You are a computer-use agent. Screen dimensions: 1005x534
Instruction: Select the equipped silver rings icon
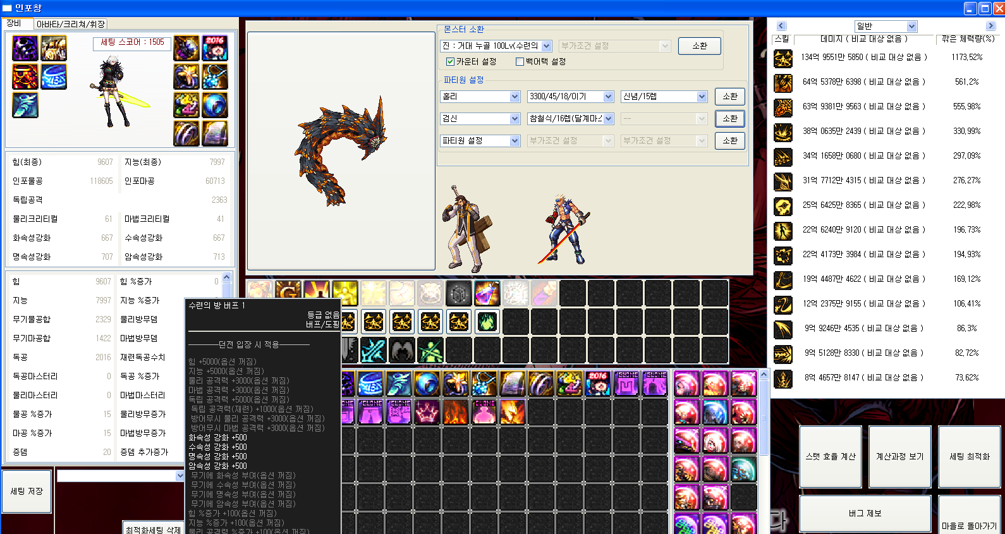click(186, 133)
